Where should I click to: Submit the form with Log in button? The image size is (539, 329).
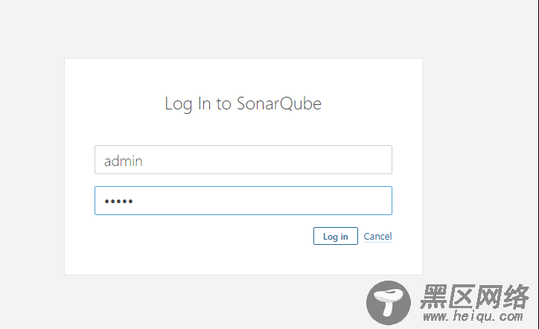[336, 236]
